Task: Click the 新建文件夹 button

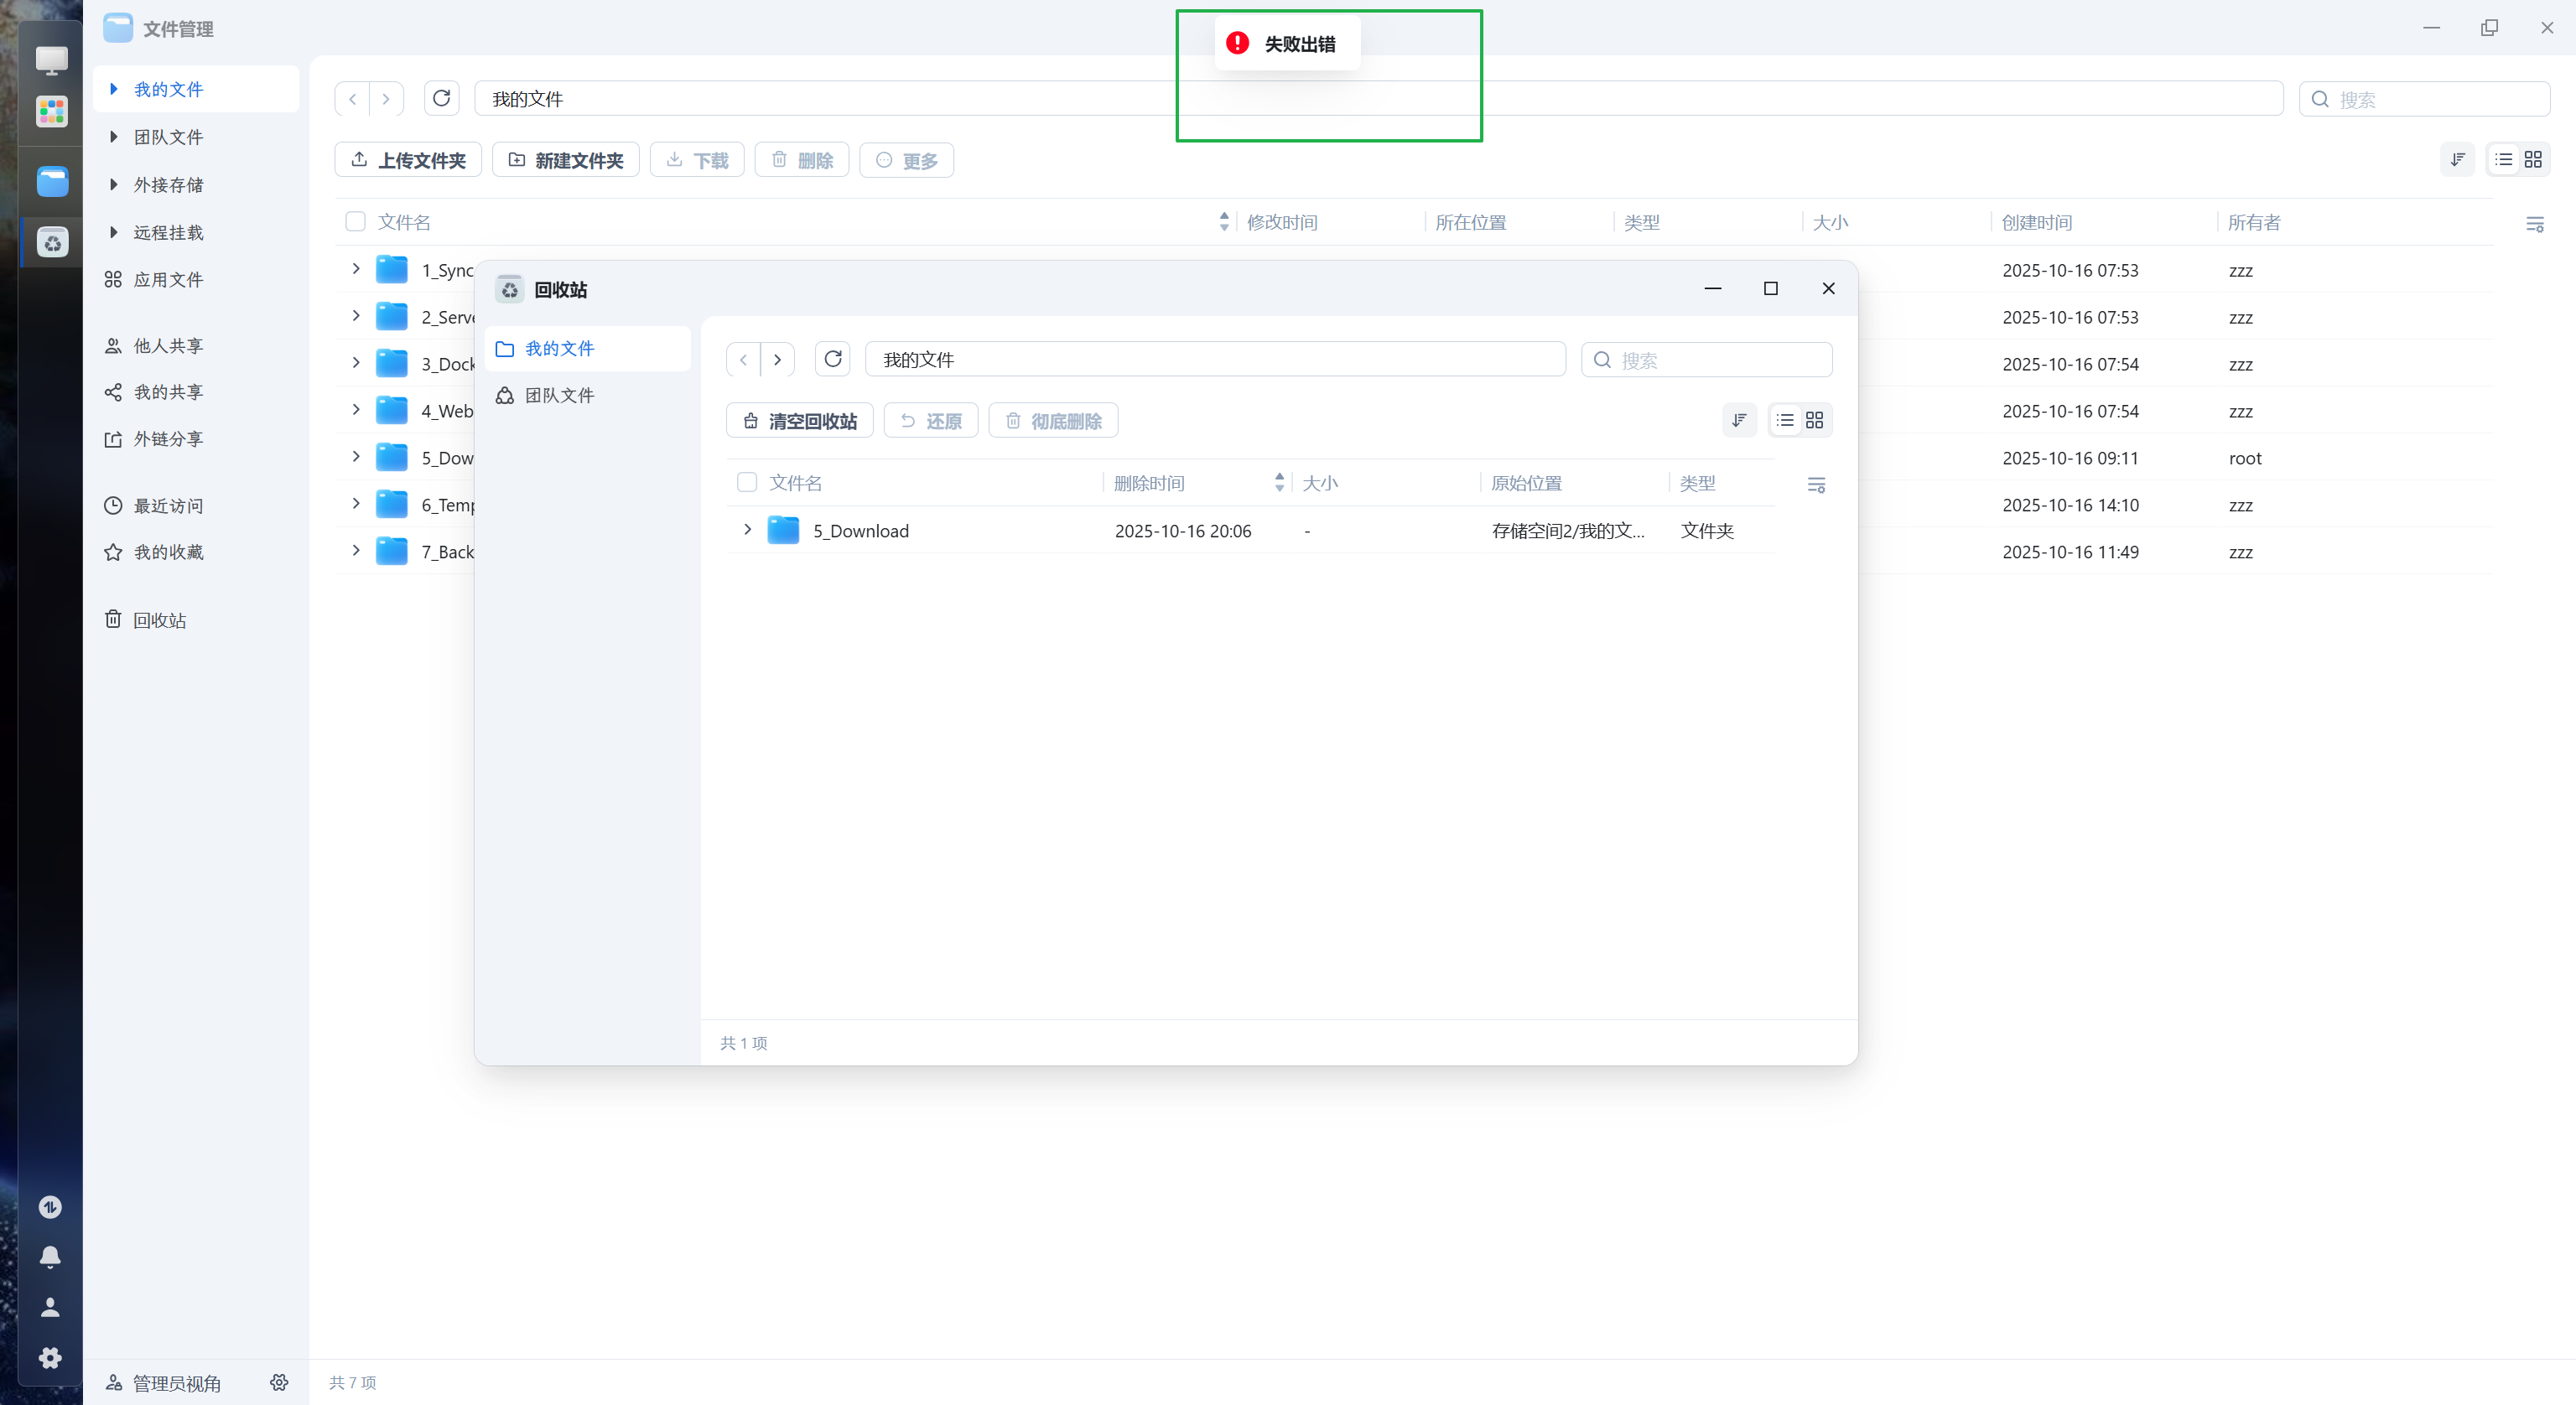Action: point(565,160)
